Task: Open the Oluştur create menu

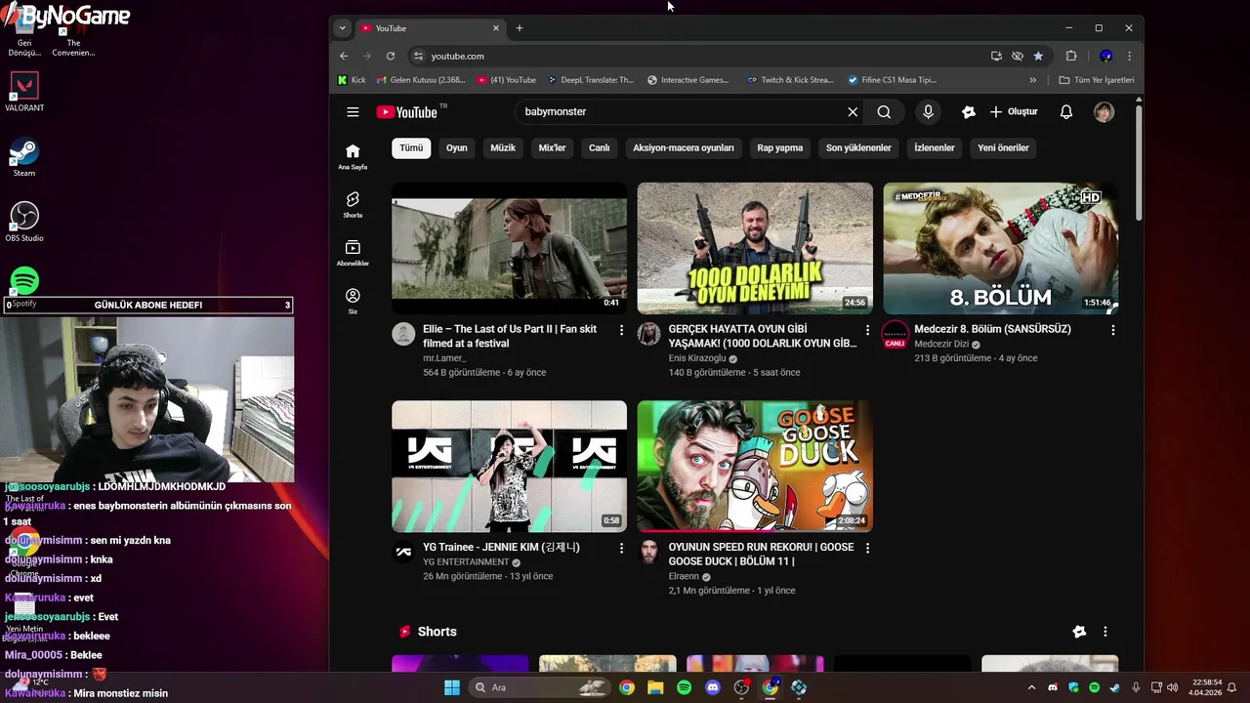Action: coord(1014,112)
